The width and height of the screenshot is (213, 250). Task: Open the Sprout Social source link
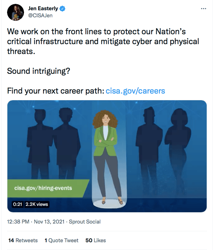(x=85, y=222)
